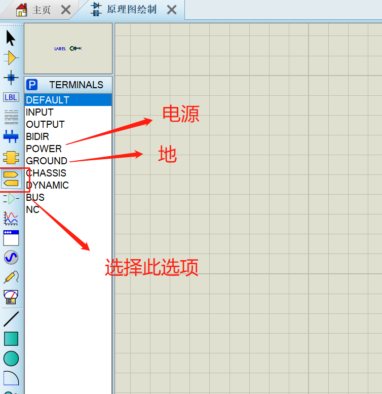
Task: Click the blue P pick button
Action: [x=32, y=85]
